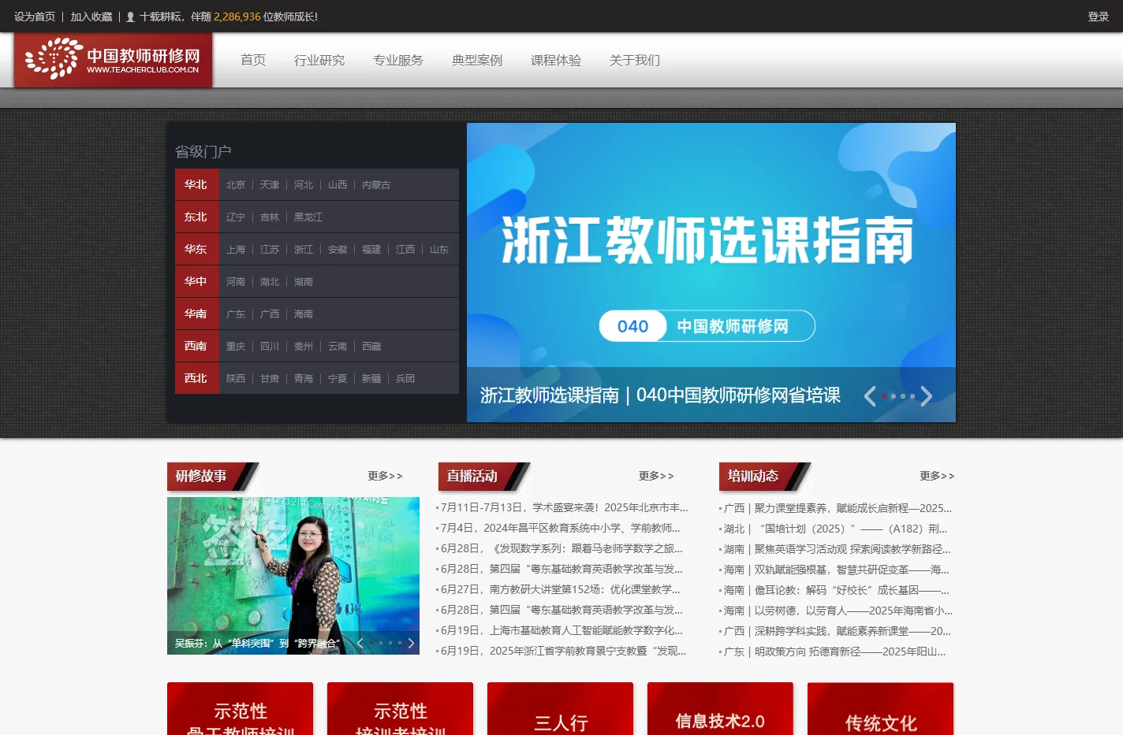Open the 内蒙古 provincial portal
This screenshot has width=1123, height=735.
pyautogui.click(x=376, y=184)
